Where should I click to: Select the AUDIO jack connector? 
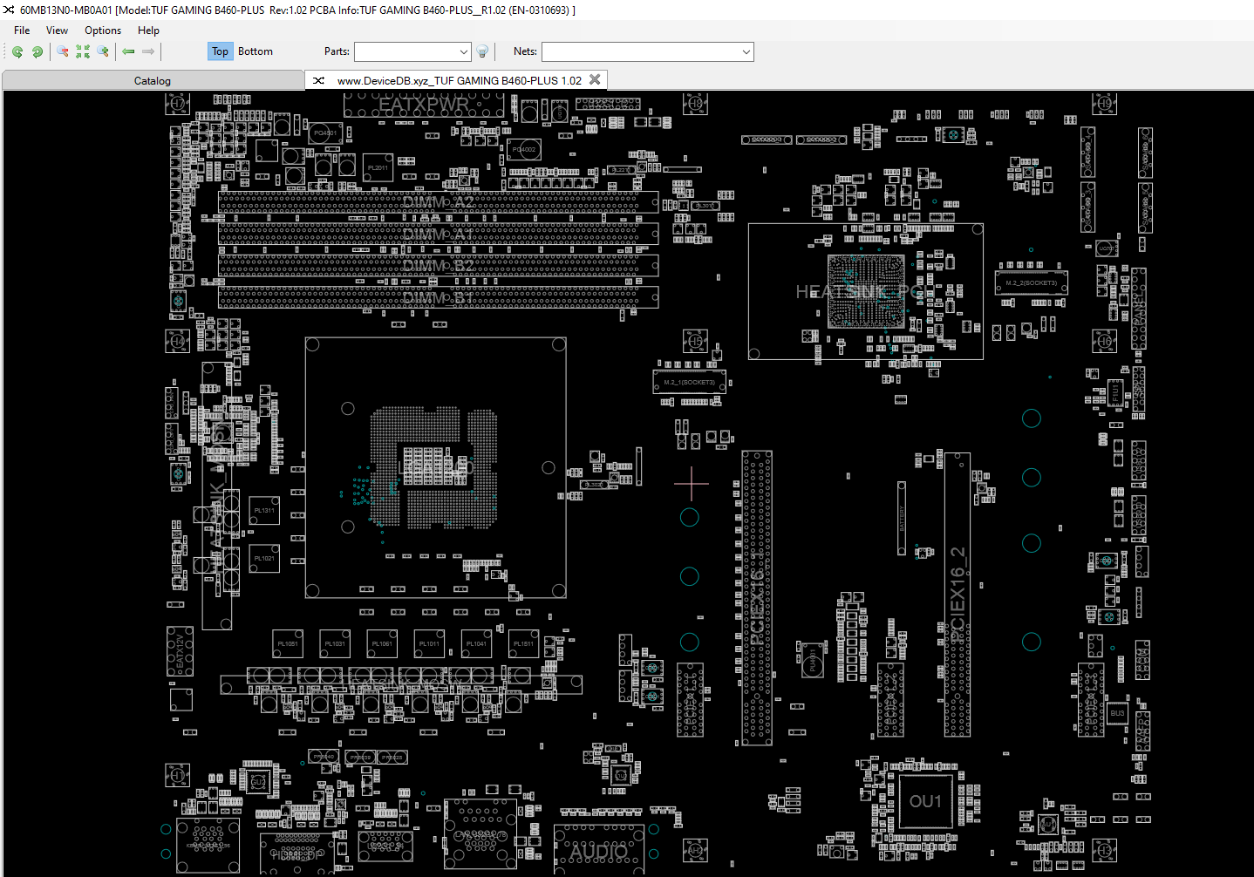tap(599, 849)
